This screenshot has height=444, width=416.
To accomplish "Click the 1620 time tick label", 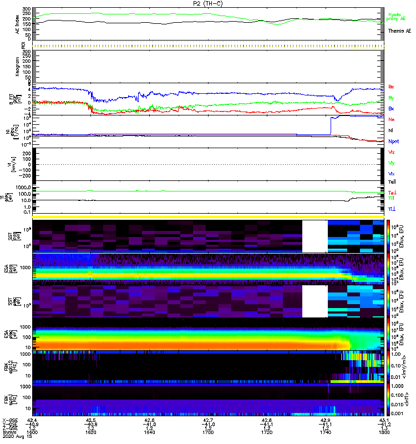I will pos(91,432).
